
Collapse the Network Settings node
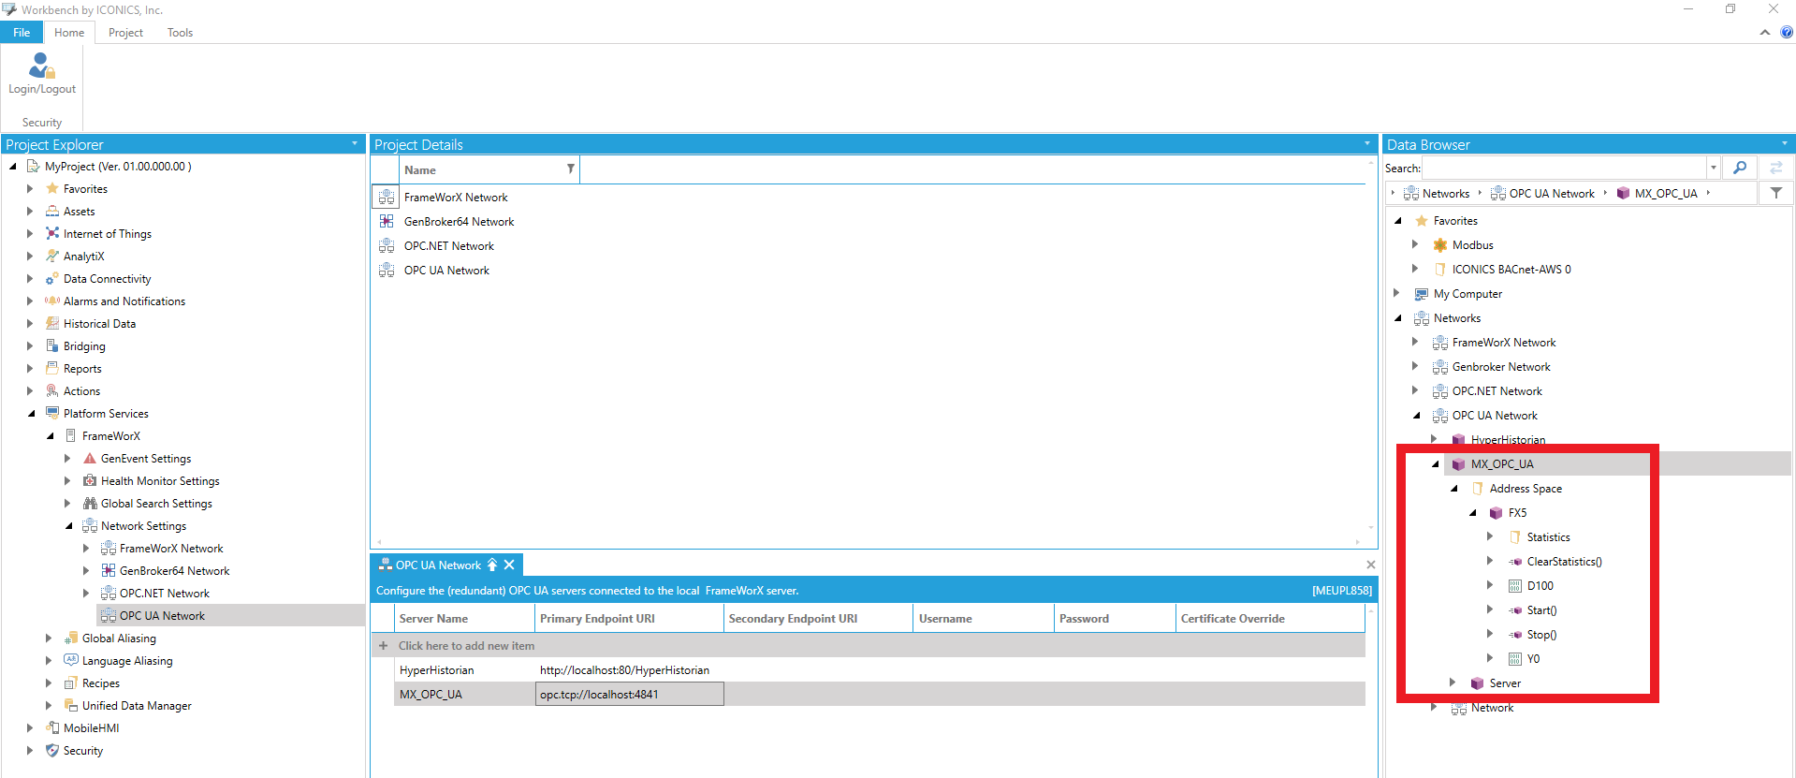[68, 526]
